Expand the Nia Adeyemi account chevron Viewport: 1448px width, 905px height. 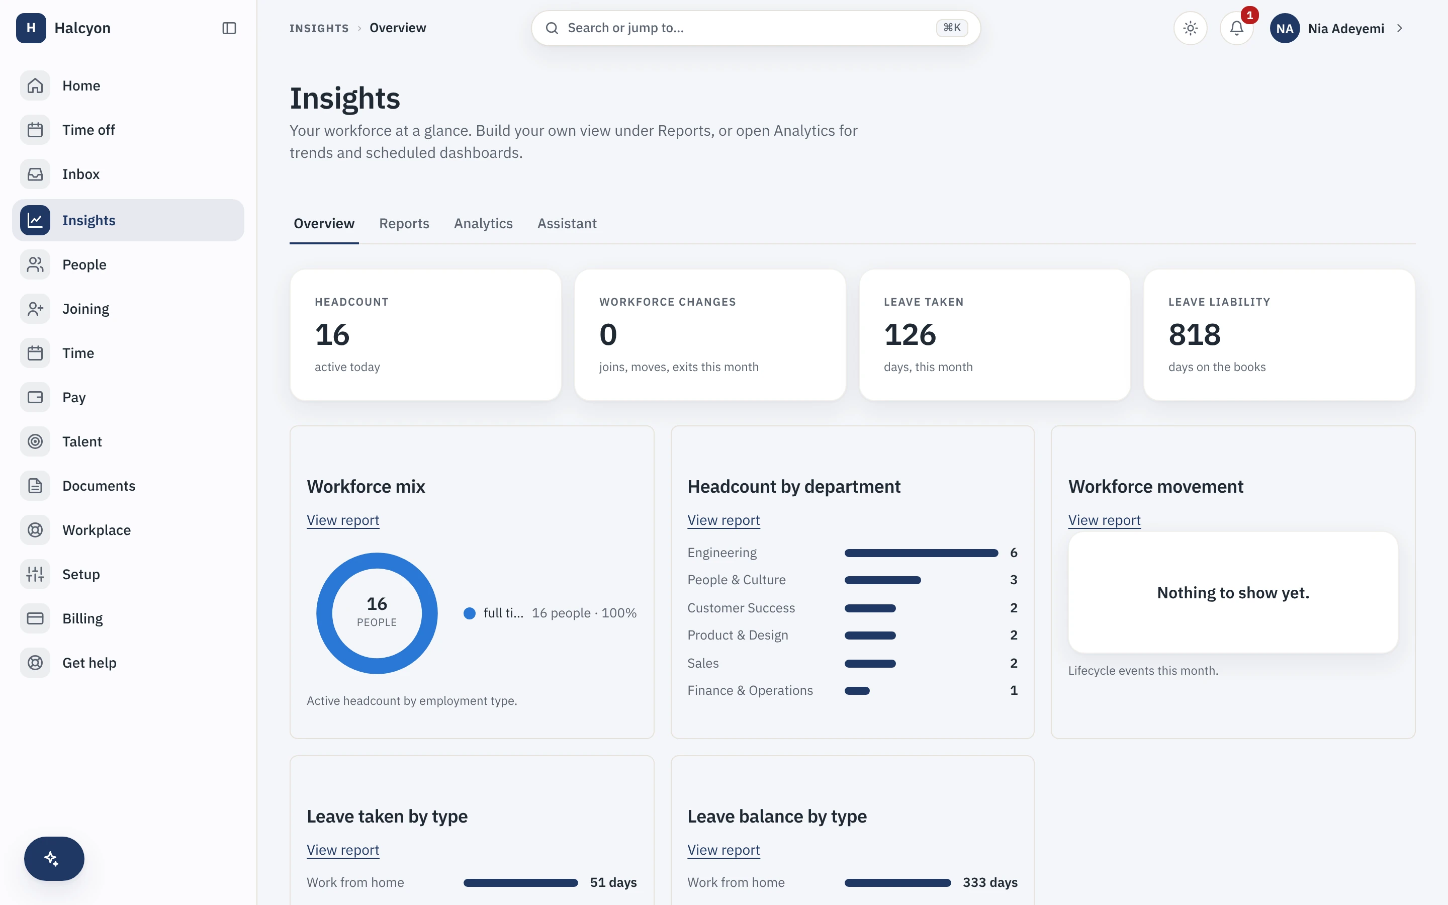tap(1400, 28)
